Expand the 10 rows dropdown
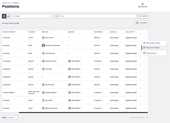Image resolution: width=170 pixels, height=123 pixels. (12, 118)
